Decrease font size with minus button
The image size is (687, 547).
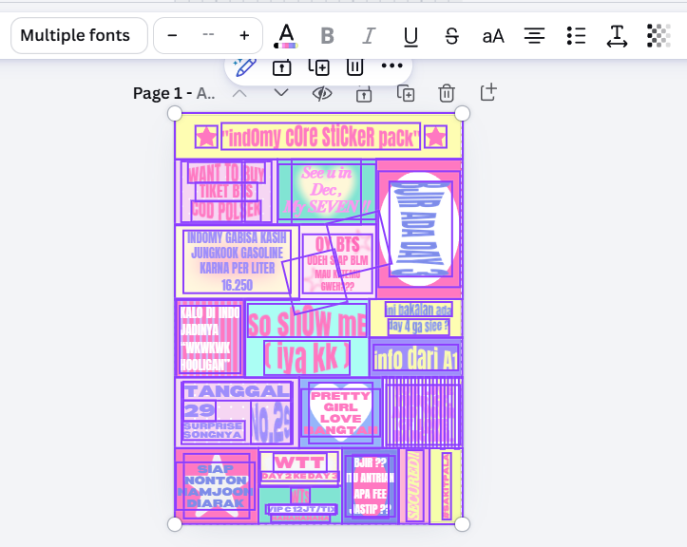click(x=172, y=35)
